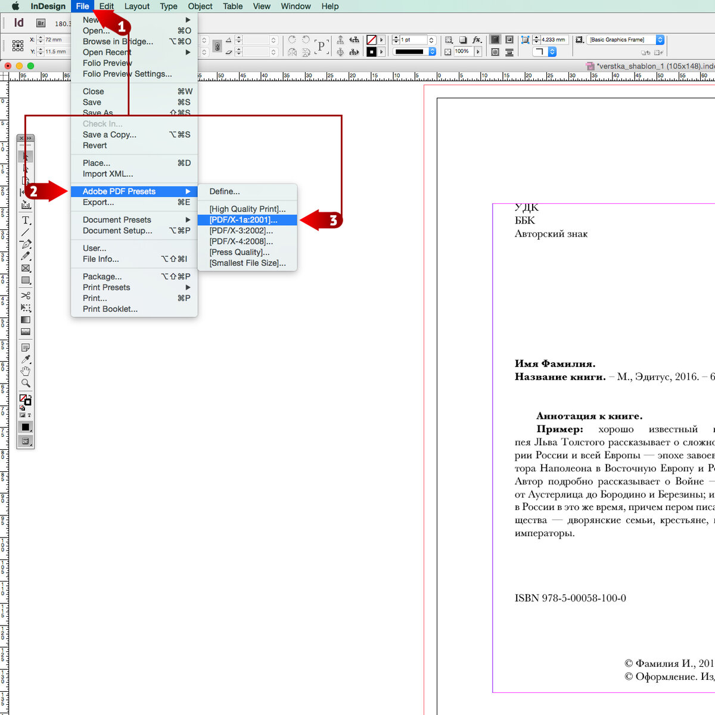This screenshot has width=715, height=715.
Task: Click Place... in the File menu
Action: [134, 163]
